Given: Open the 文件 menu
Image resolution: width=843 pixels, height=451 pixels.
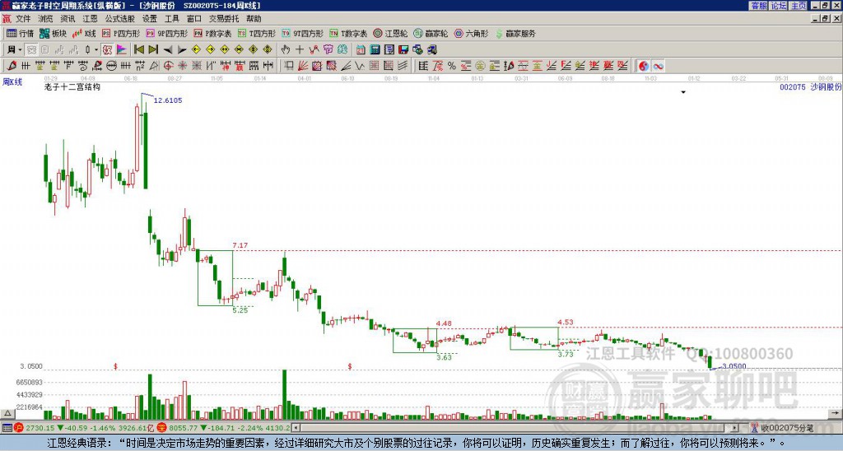Looking at the screenshot, I should [x=23, y=19].
